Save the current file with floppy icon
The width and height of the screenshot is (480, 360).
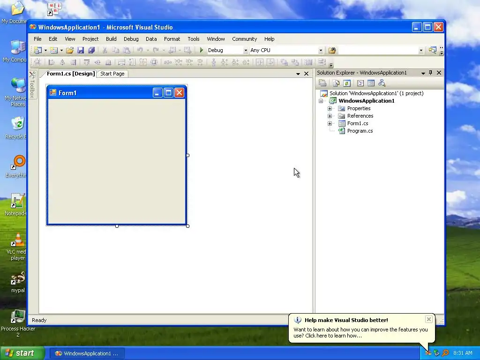point(81,50)
